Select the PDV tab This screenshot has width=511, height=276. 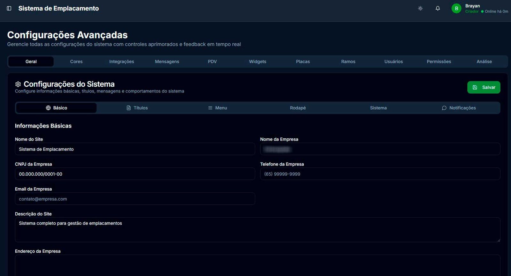[212, 62]
